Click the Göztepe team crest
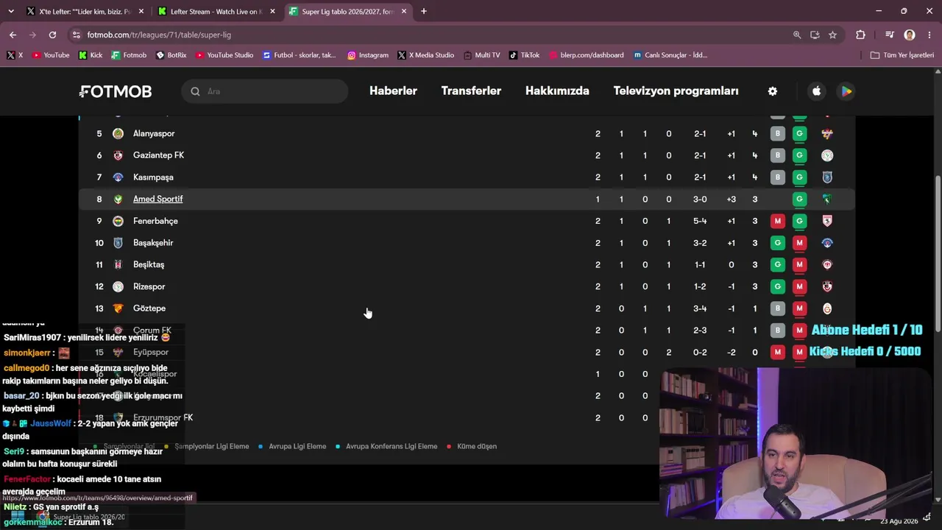Viewport: 942px width, 530px height. [x=118, y=308]
